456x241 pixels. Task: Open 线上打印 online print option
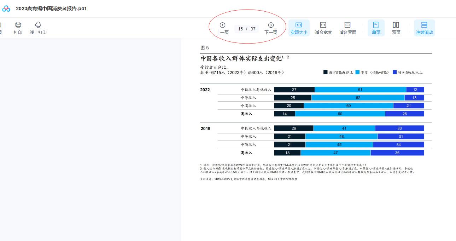pyautogui.click(x=38, y=25)
